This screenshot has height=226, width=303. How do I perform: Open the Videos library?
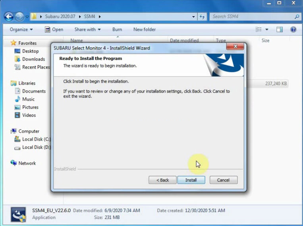29,115
